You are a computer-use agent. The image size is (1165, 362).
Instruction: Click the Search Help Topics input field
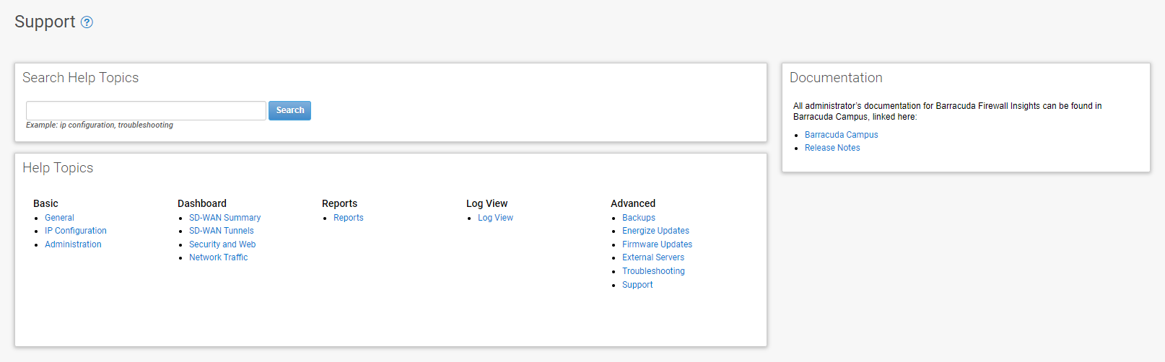pyautogui.click(x=146, y=110)
